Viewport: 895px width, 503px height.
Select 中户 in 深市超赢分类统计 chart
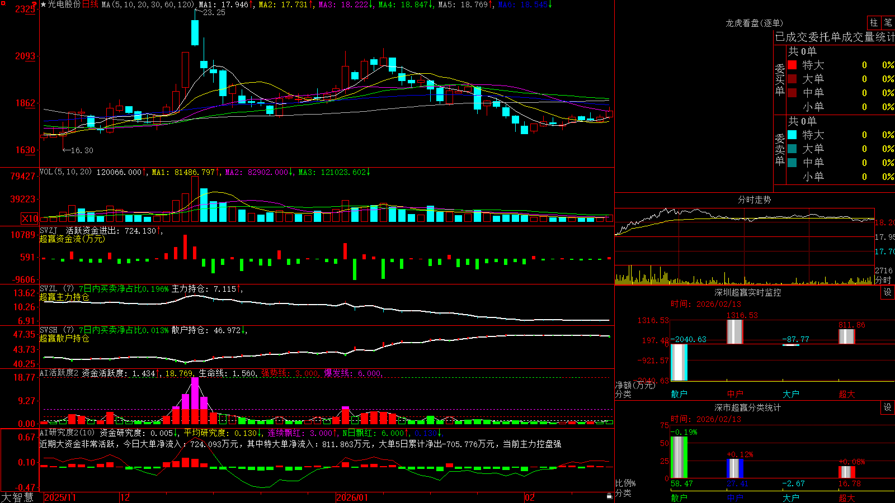click(x=735, y=497)
